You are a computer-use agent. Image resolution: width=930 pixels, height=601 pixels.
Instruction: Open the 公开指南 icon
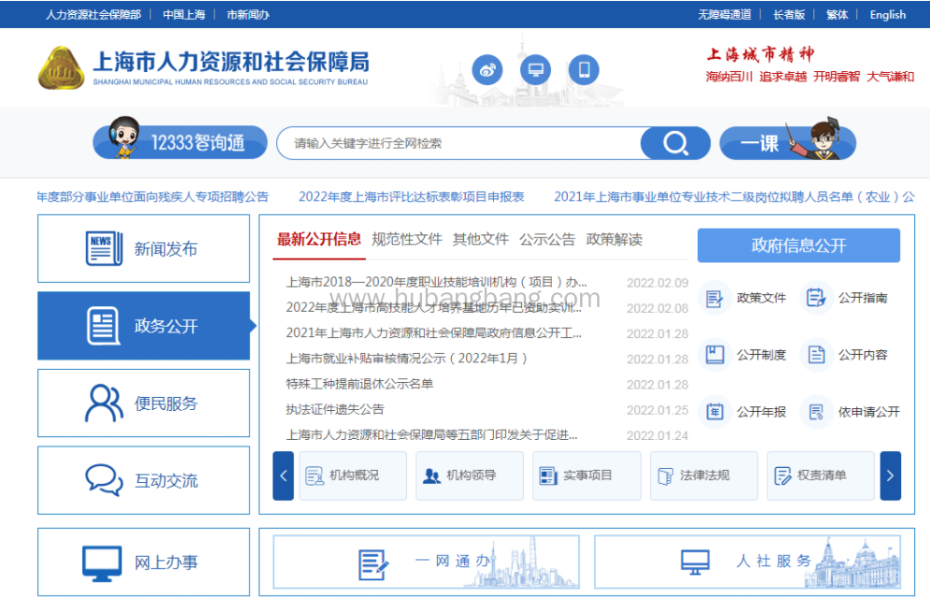[x=816, y=299]
